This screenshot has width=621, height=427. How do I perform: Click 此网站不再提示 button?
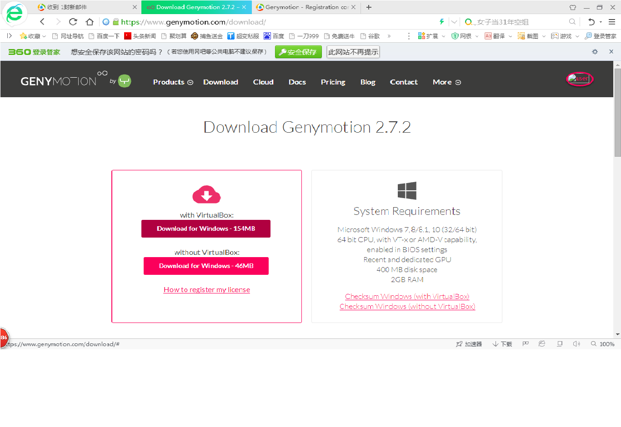click(353, 52)
